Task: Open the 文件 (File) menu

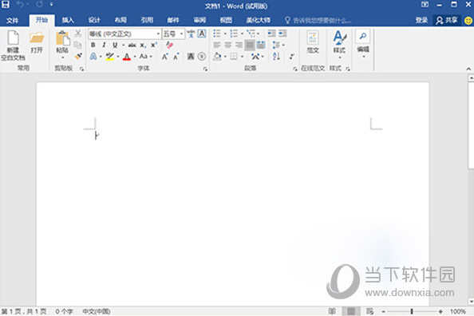Action: [13, 21]
